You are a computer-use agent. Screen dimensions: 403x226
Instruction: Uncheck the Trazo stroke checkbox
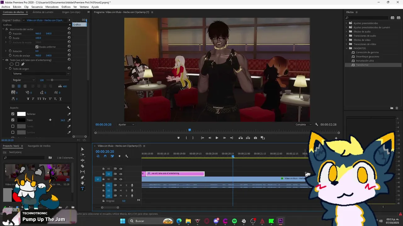(x=13, y=120)
